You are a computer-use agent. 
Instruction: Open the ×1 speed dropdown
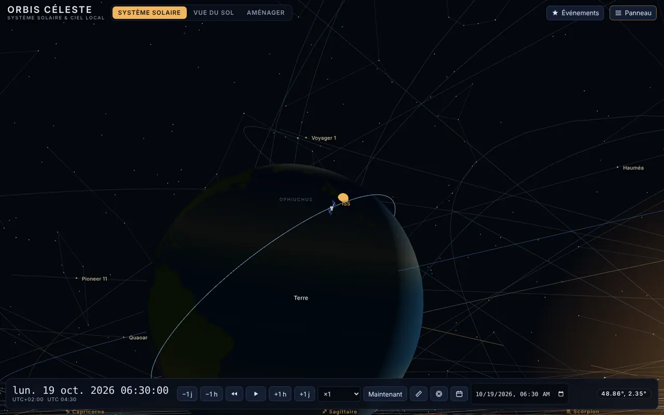pyautogui.click(x=339, y=394)
